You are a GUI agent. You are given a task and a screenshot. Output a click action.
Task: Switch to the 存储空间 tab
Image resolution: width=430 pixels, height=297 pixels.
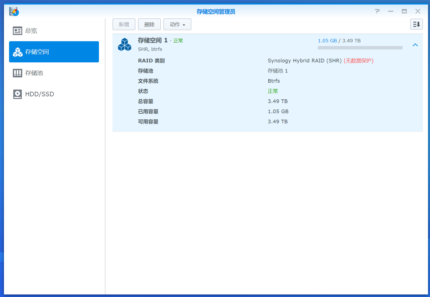[x=54, y=52]
